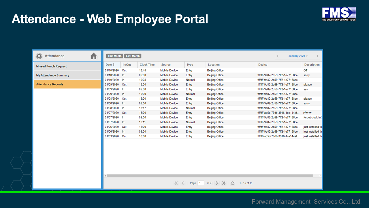Select the 01/03/2020 date cell
This screenshot has height=208, width=369.
[x=112, y=136]
